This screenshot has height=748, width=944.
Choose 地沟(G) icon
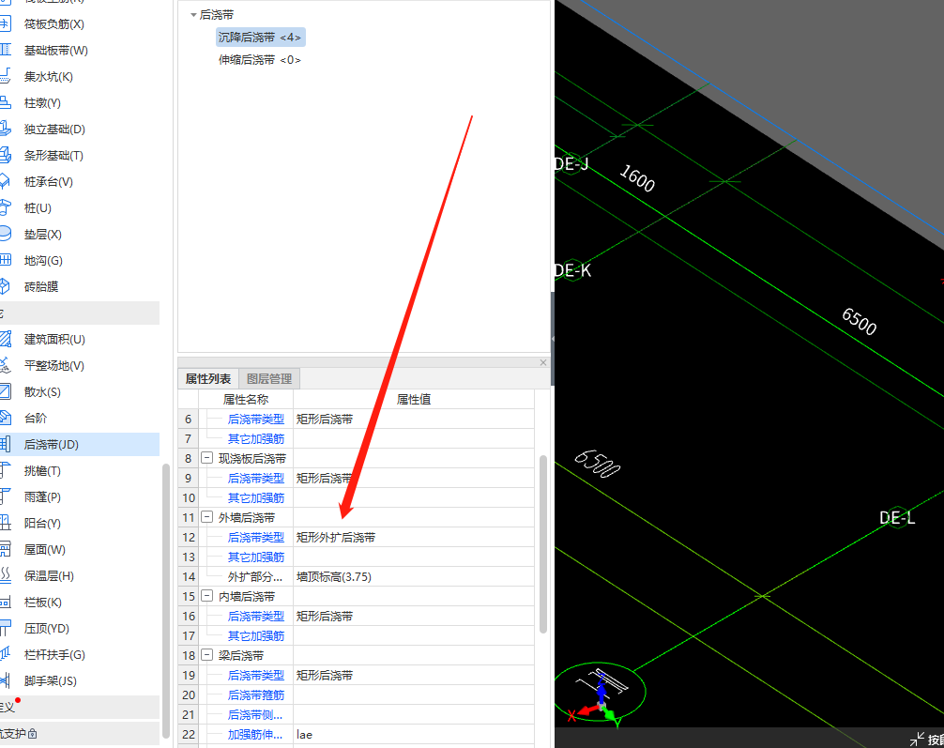(5, 260)
